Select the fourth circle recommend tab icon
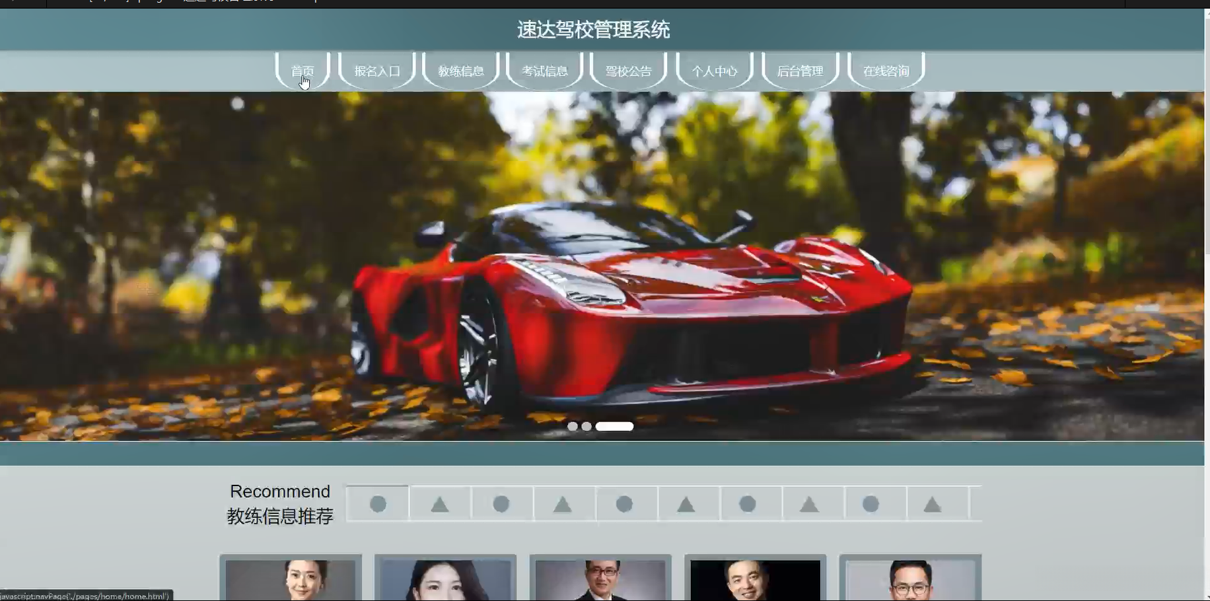This screenshot has width=1210, height=601. 748,504
